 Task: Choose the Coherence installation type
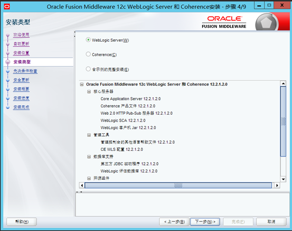tap(88, 54)
